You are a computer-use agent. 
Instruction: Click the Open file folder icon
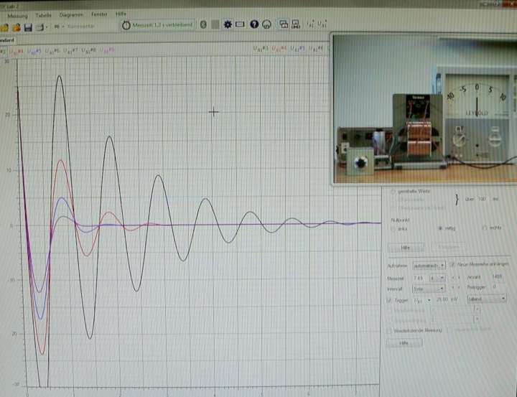click(x=16, y=27)
